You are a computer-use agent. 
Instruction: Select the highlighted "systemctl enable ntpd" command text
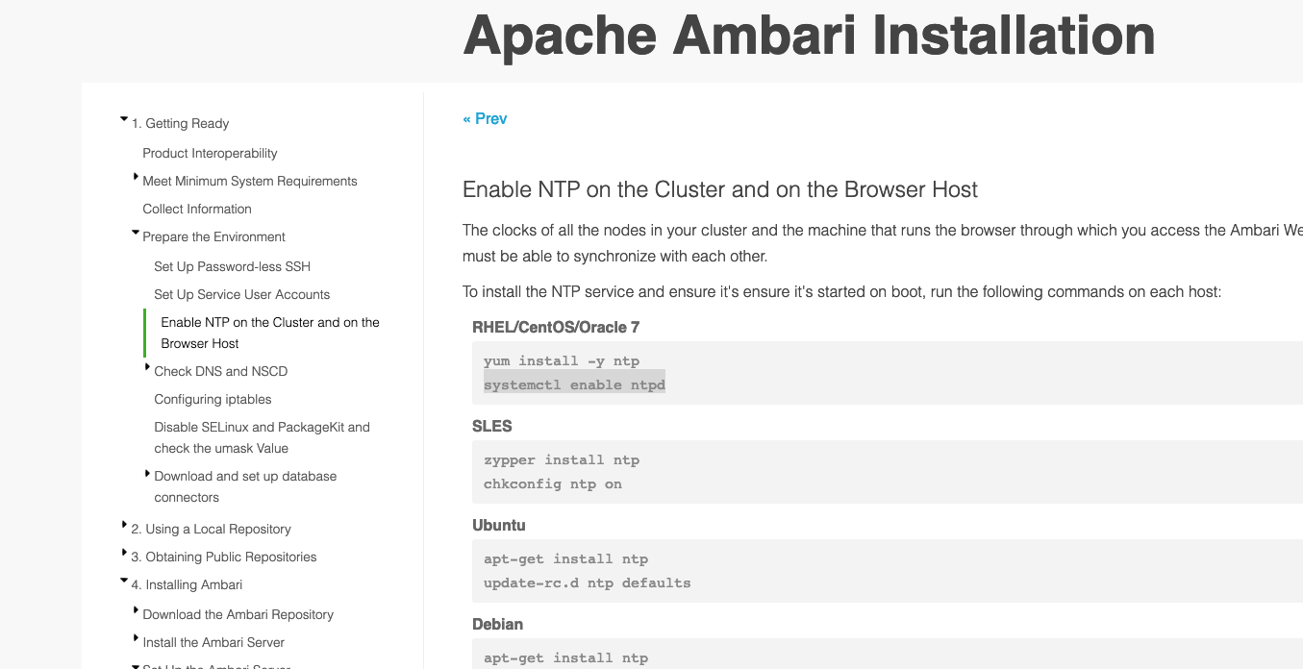[574, 384]
